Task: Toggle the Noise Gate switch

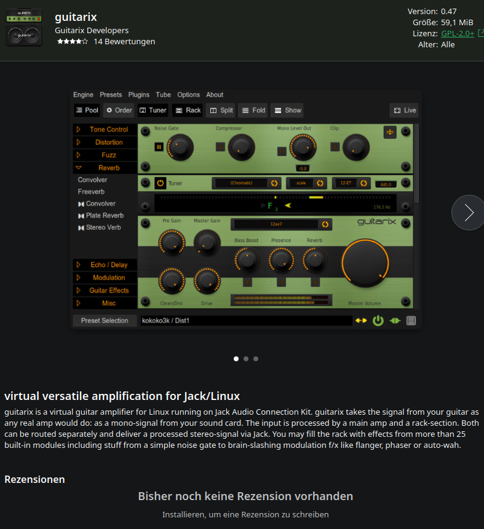Action: [x=159, y=147]
